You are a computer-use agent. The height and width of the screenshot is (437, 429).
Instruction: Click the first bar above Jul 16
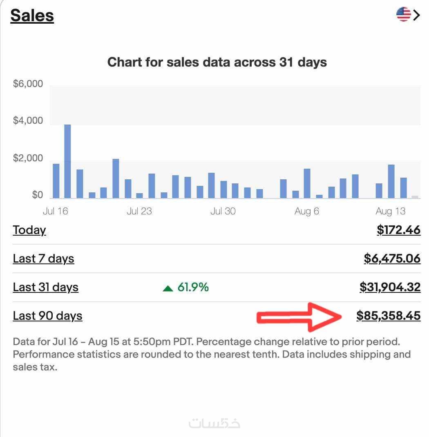(56, 181)
